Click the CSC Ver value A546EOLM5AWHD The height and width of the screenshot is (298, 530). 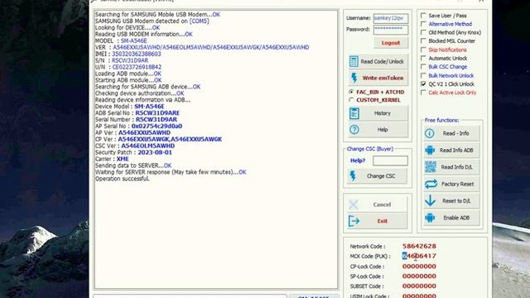(x=148, y=146)
